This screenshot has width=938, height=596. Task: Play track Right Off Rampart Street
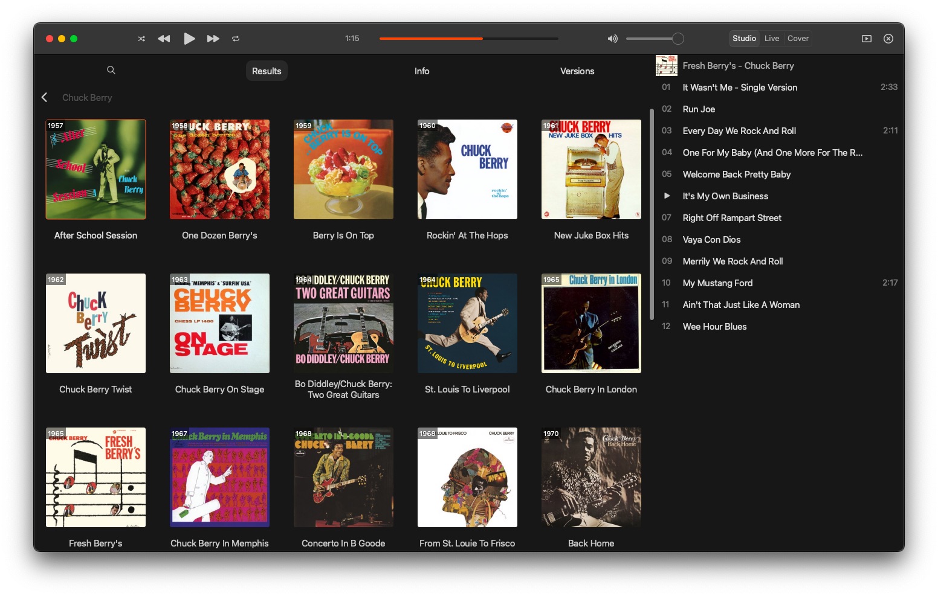780,218
